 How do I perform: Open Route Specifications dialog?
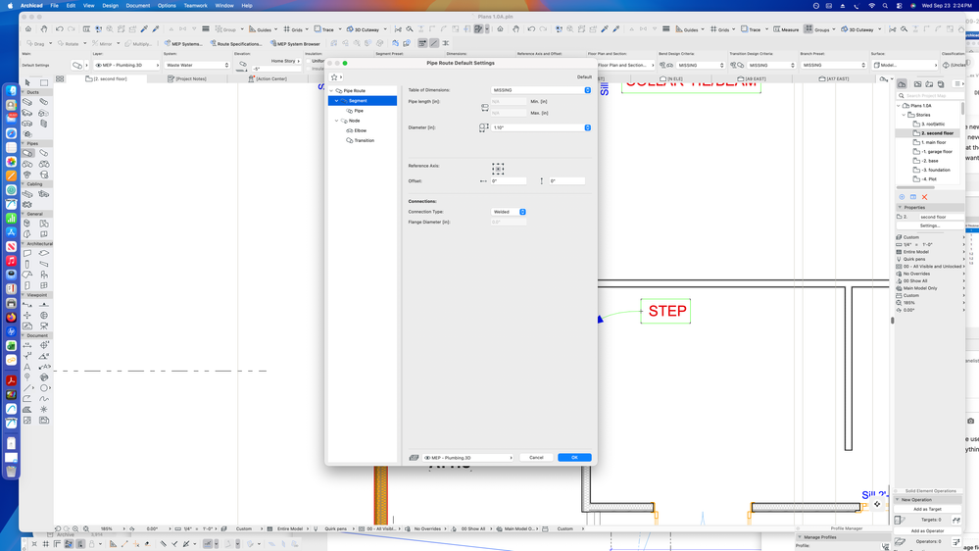coord(236,44)
